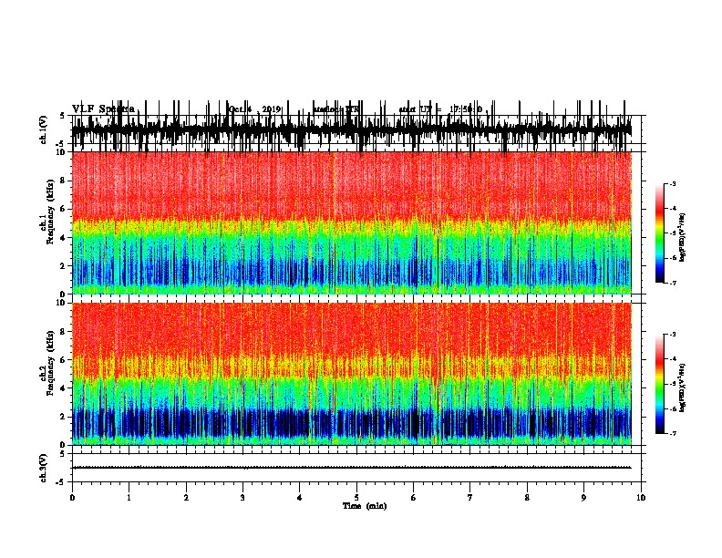Select the 'ch.3(V)' waveform axis label

(x=44, y=468)
